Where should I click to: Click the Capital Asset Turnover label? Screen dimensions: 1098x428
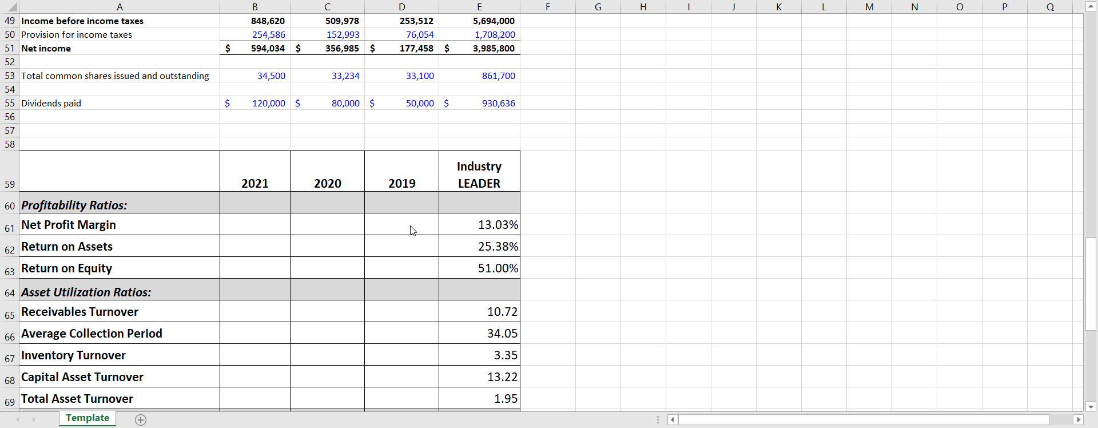[82, 377]
